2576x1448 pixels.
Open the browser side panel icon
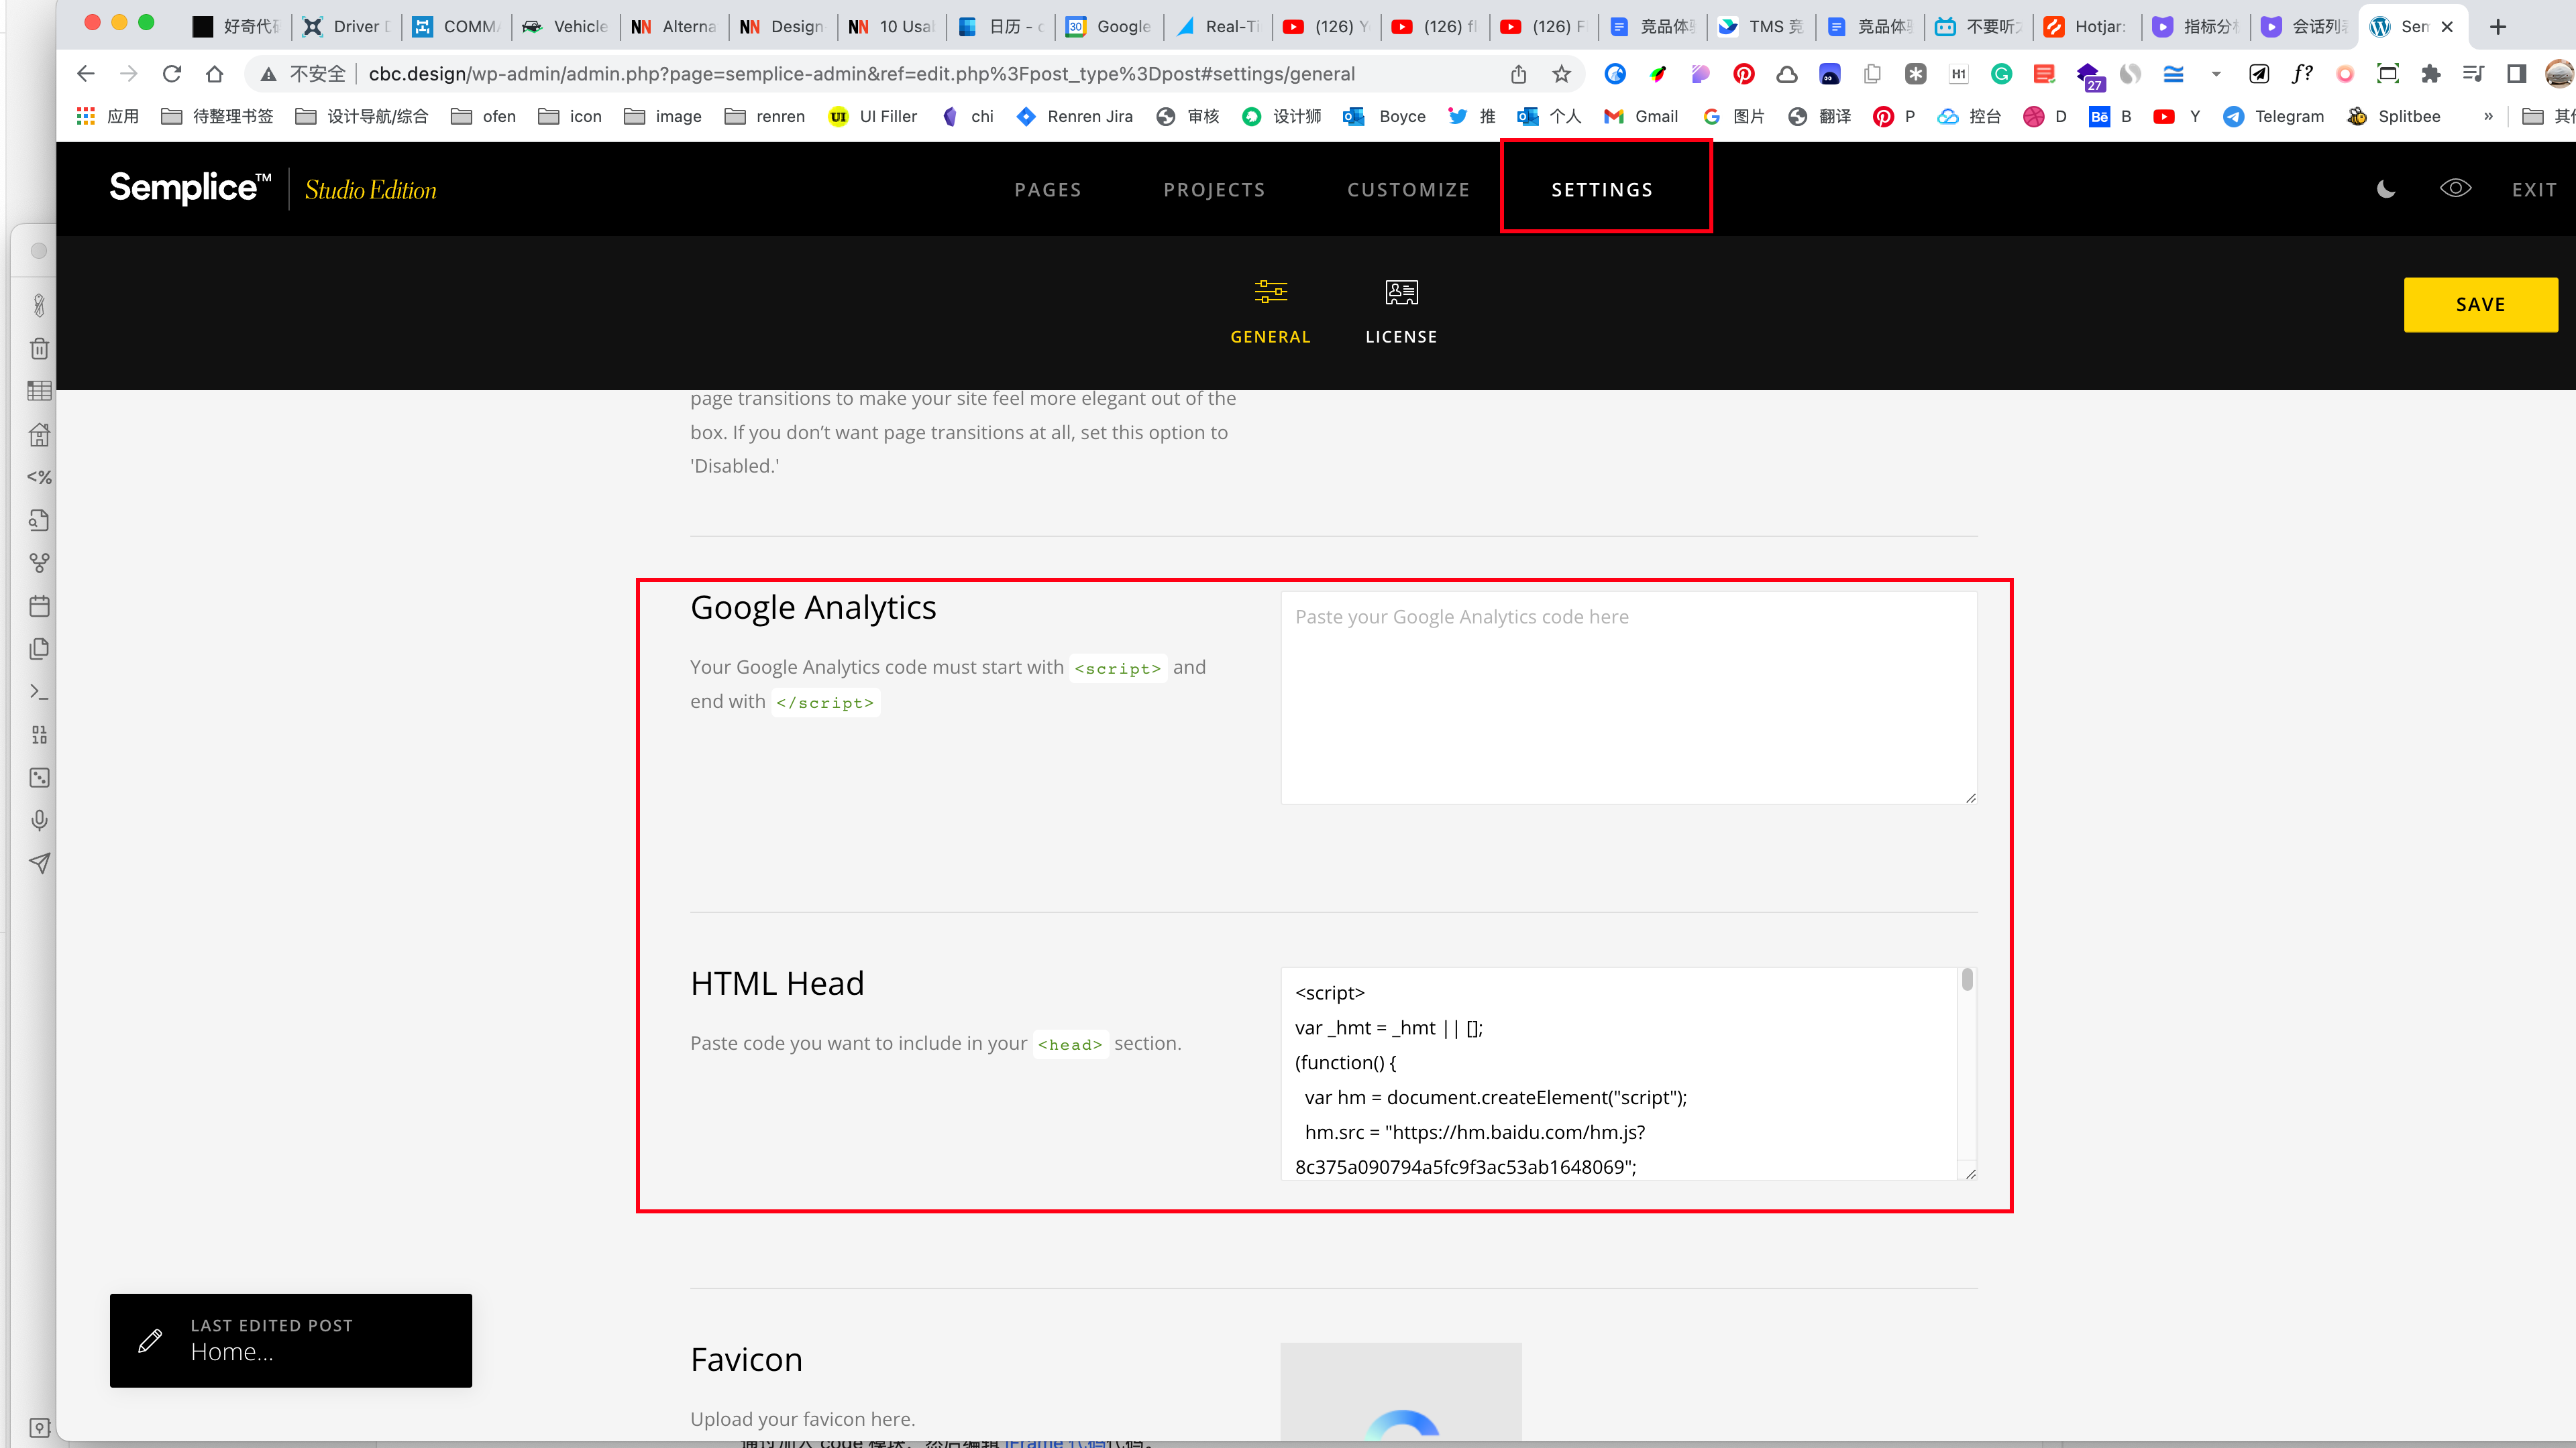coord(2516,74)
